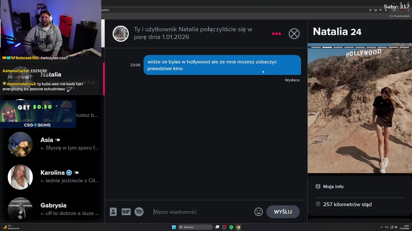
Task: Click Asia's profile picture
Action: click(20, 144)
